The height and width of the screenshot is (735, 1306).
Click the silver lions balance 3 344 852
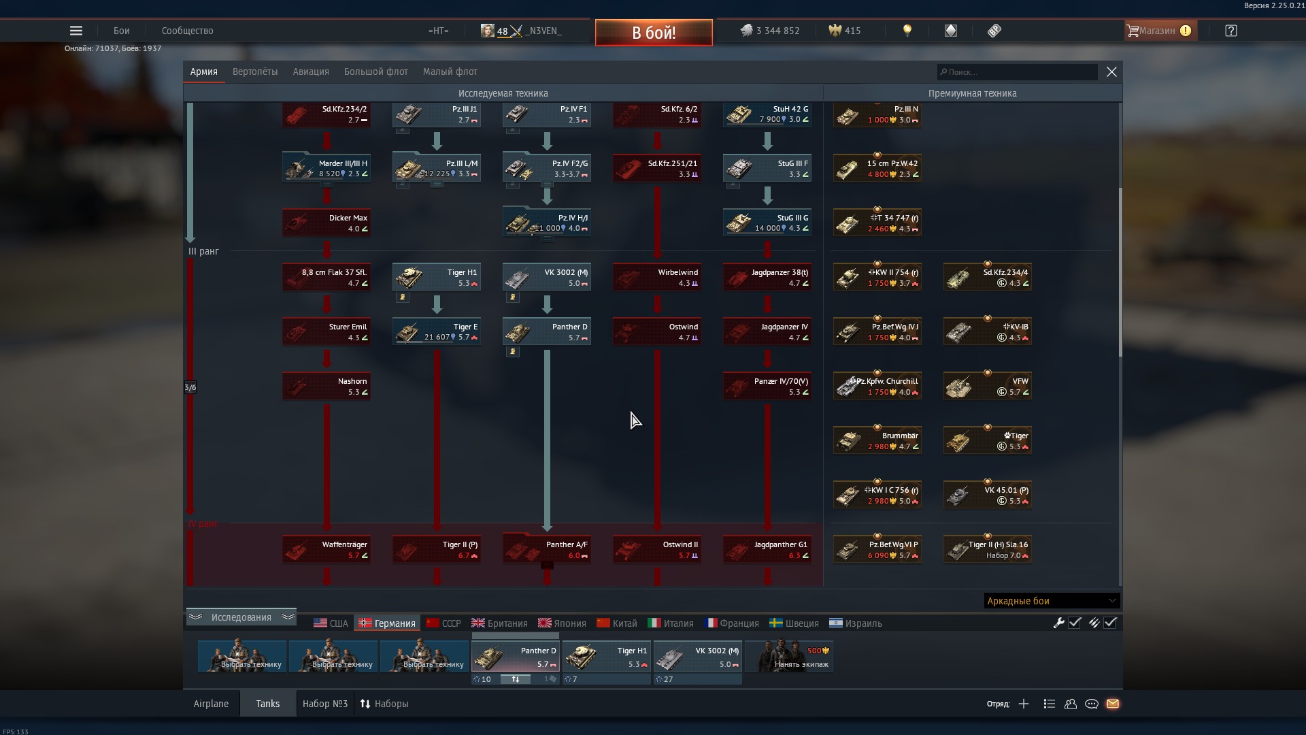(x=770, y=31)
